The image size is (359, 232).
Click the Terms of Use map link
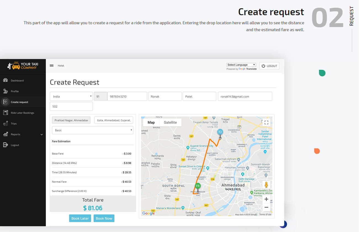(265, 214)
